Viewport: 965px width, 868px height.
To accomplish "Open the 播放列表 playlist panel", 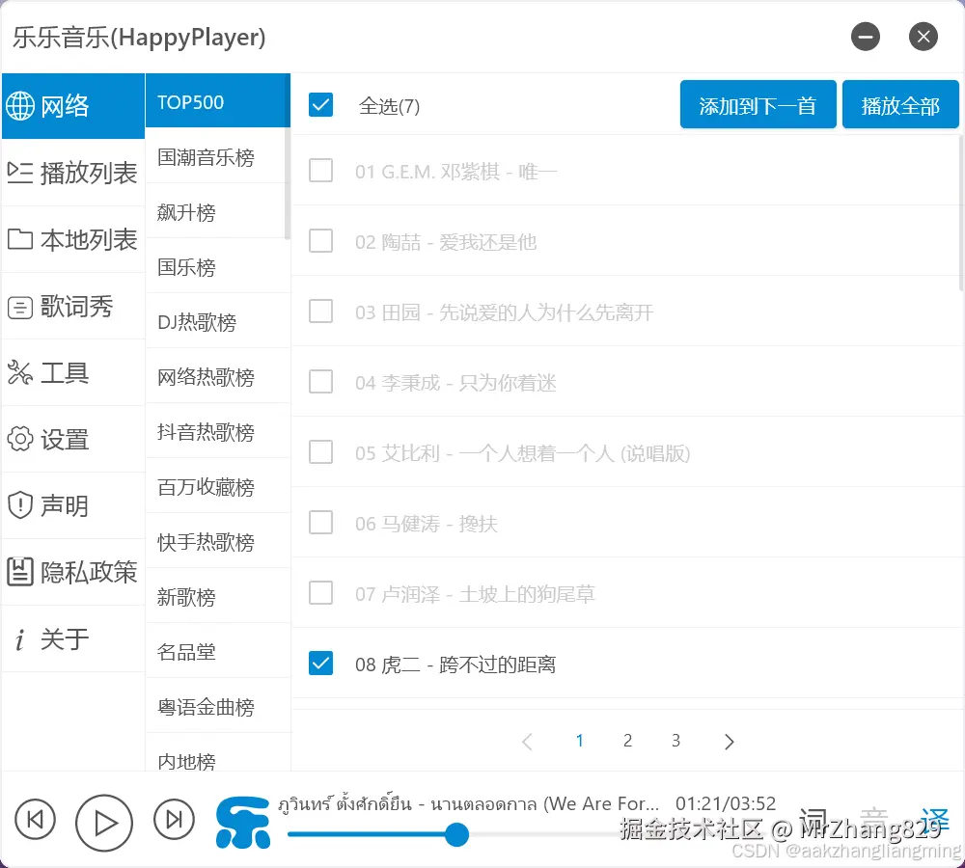I will point(72,173).
